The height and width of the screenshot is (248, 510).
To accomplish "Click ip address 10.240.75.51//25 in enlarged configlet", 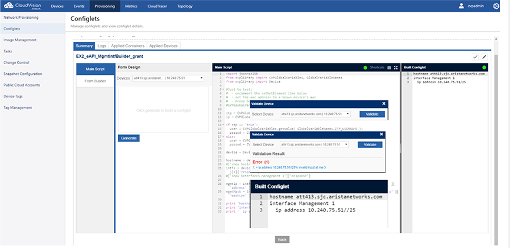I will 315,210.
